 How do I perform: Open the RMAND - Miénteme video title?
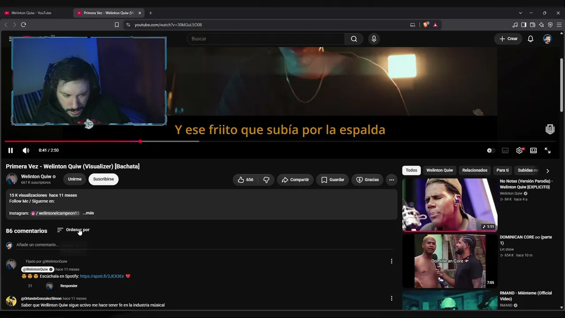[x=526, y=296]
